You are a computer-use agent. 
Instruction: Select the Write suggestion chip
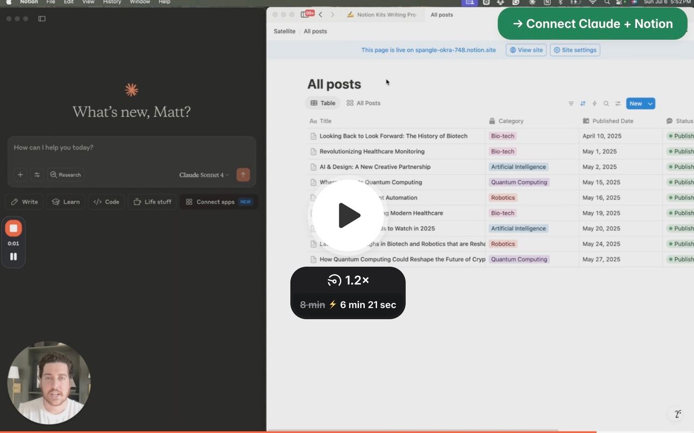coord(25,202)
